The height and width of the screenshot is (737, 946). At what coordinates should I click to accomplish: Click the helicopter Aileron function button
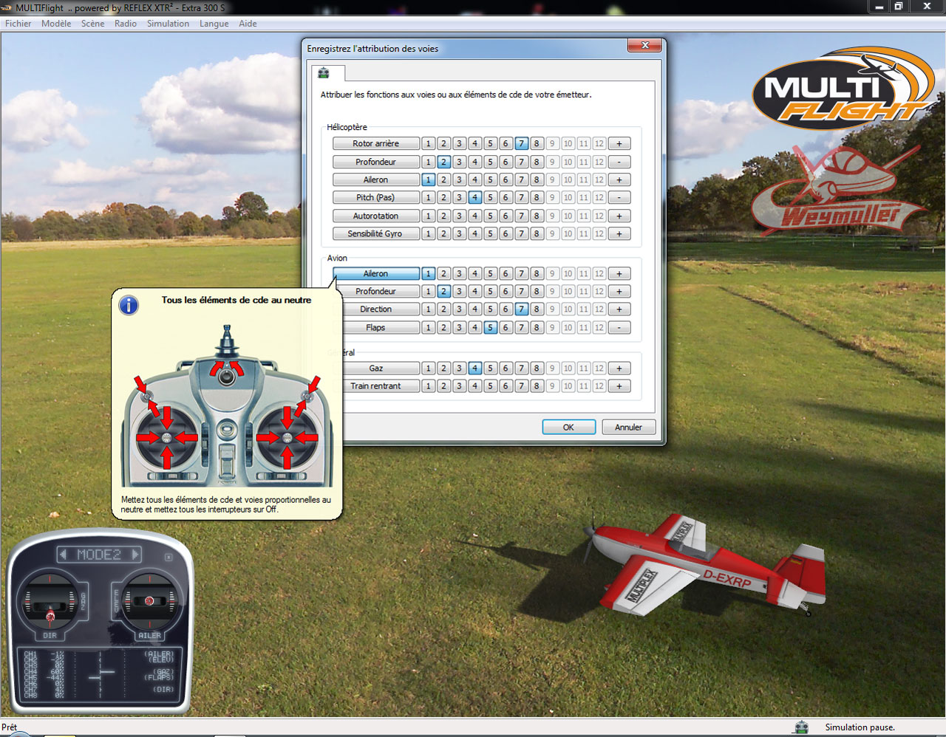pyautogui.click(x=375, y=179)
